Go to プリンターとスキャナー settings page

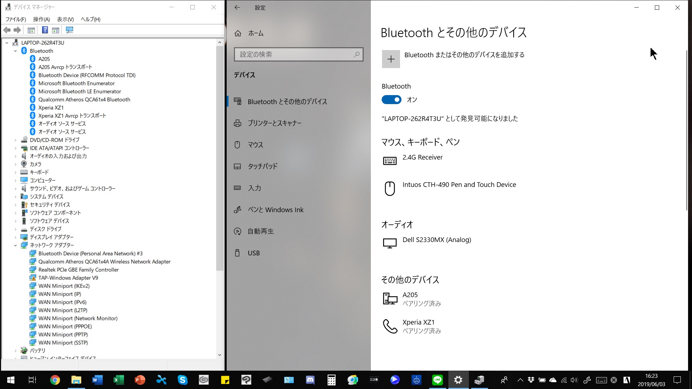[274, 123]
